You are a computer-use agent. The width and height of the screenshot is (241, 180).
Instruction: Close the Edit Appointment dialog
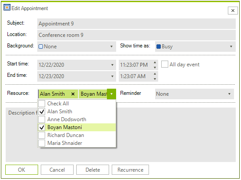click(x=233, y=11)
